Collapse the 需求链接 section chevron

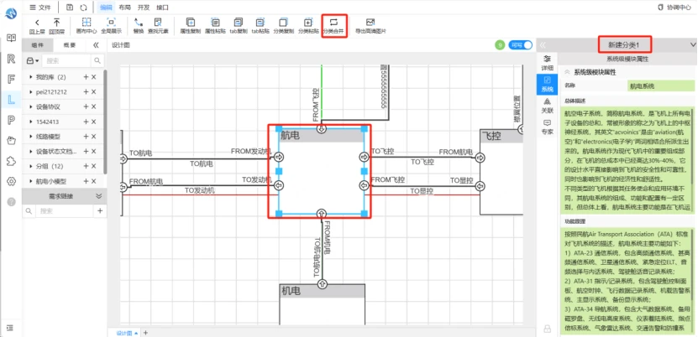coord(98,196)
